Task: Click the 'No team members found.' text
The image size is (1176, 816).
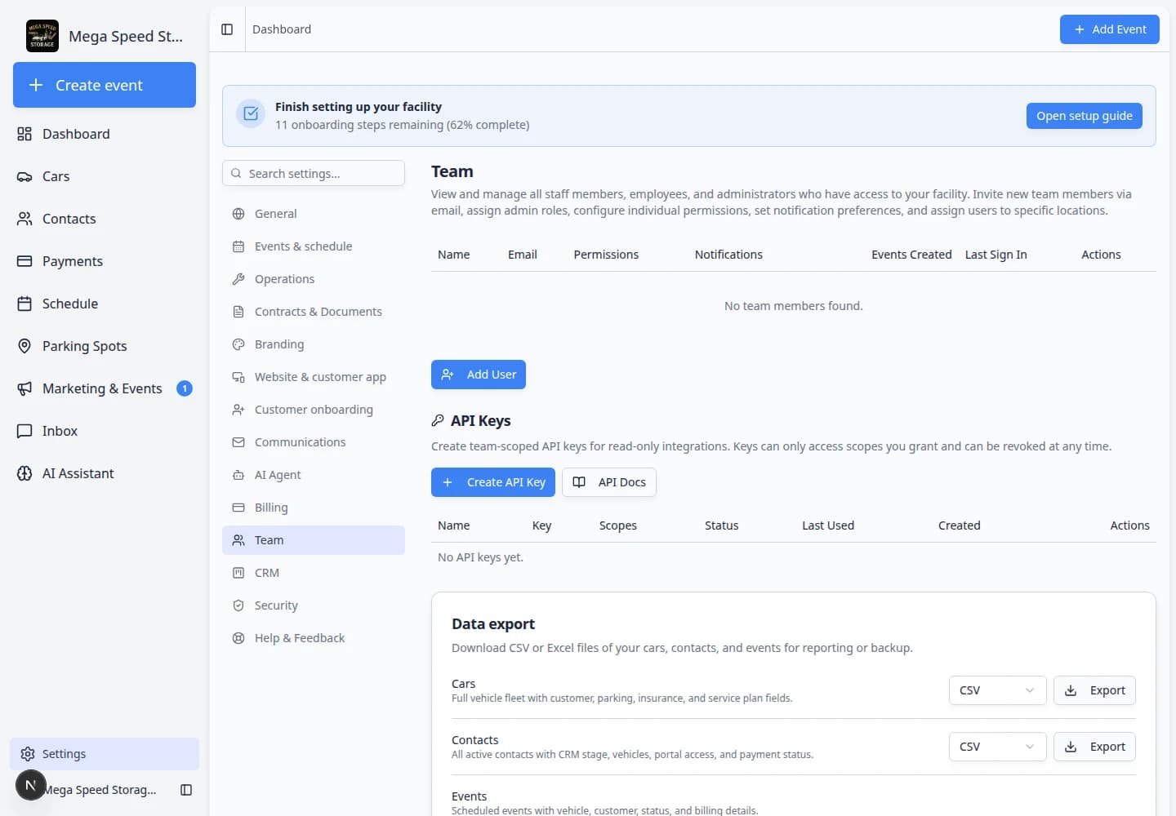Action: [x=794, y=306]
